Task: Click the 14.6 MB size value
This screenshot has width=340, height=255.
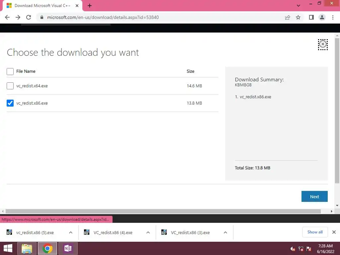Action: (194, 86)
